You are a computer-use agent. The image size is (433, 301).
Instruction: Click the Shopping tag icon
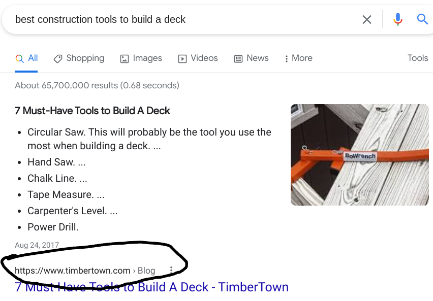click(x=58, y=58)
